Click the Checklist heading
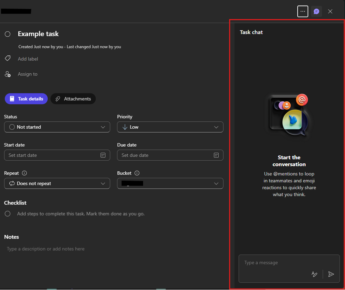345x290 pixels. click(x=15, y=203)
